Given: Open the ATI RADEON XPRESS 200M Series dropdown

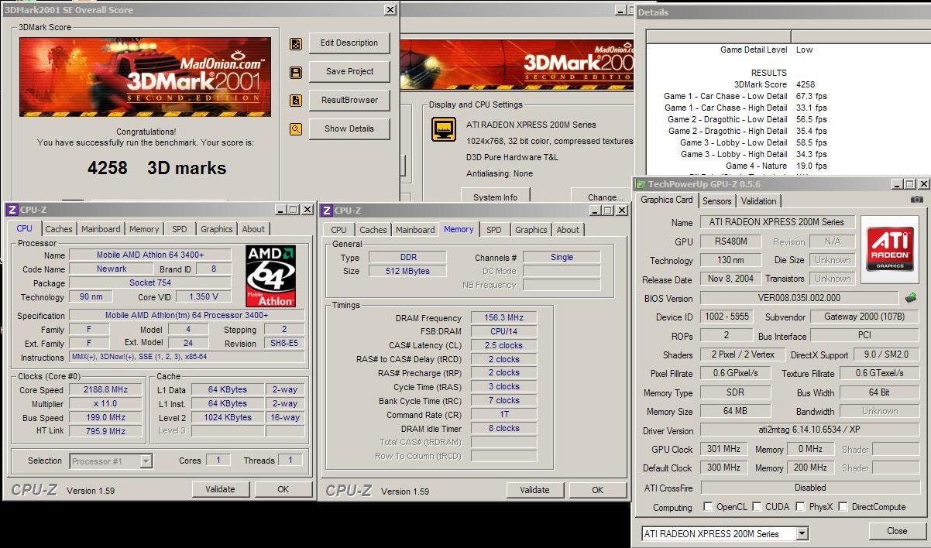Looking at the screenshot, I should tap(802, 533).
